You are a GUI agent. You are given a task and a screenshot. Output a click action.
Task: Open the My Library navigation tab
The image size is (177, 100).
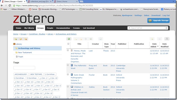pyautogui.click(x=29, y=28)
